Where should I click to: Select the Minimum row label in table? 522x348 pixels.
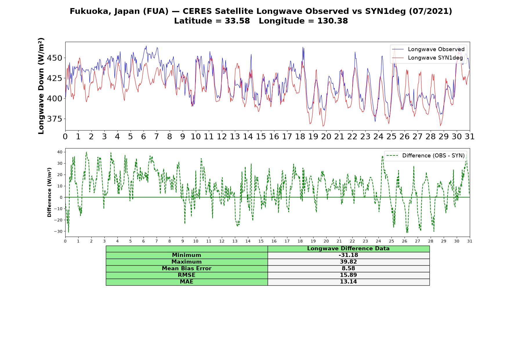(x=187, y=255)
